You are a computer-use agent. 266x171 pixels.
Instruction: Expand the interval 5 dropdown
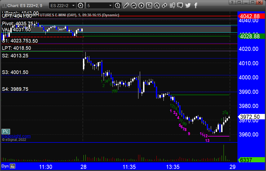click(110, 6)
